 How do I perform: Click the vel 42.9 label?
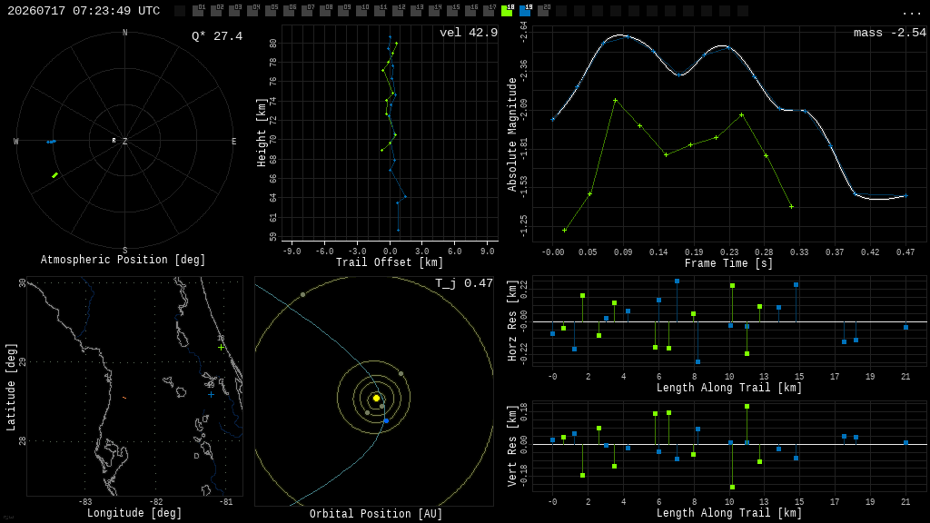coord(469,33)
